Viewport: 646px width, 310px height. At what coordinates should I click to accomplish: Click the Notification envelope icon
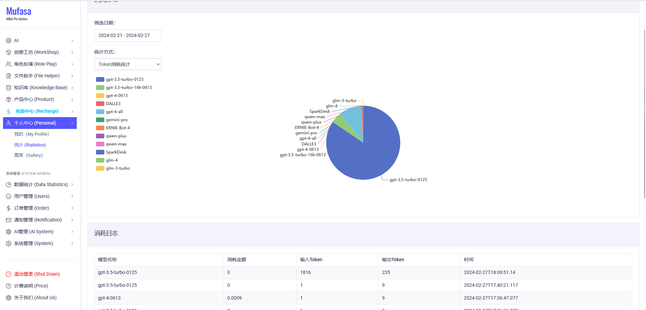point(9,220)
